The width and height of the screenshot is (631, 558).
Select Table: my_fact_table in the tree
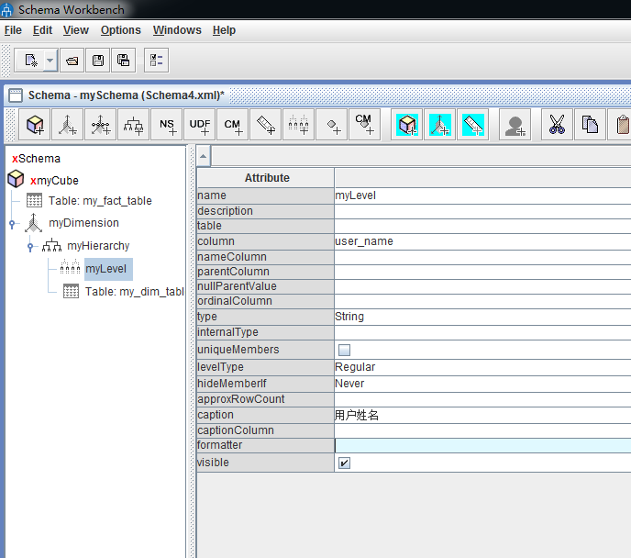coord(99,201)
